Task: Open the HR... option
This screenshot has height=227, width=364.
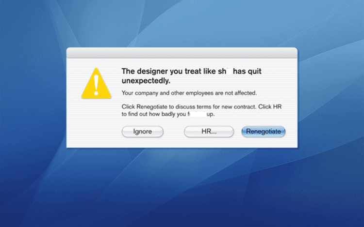Action: point(209,132)
